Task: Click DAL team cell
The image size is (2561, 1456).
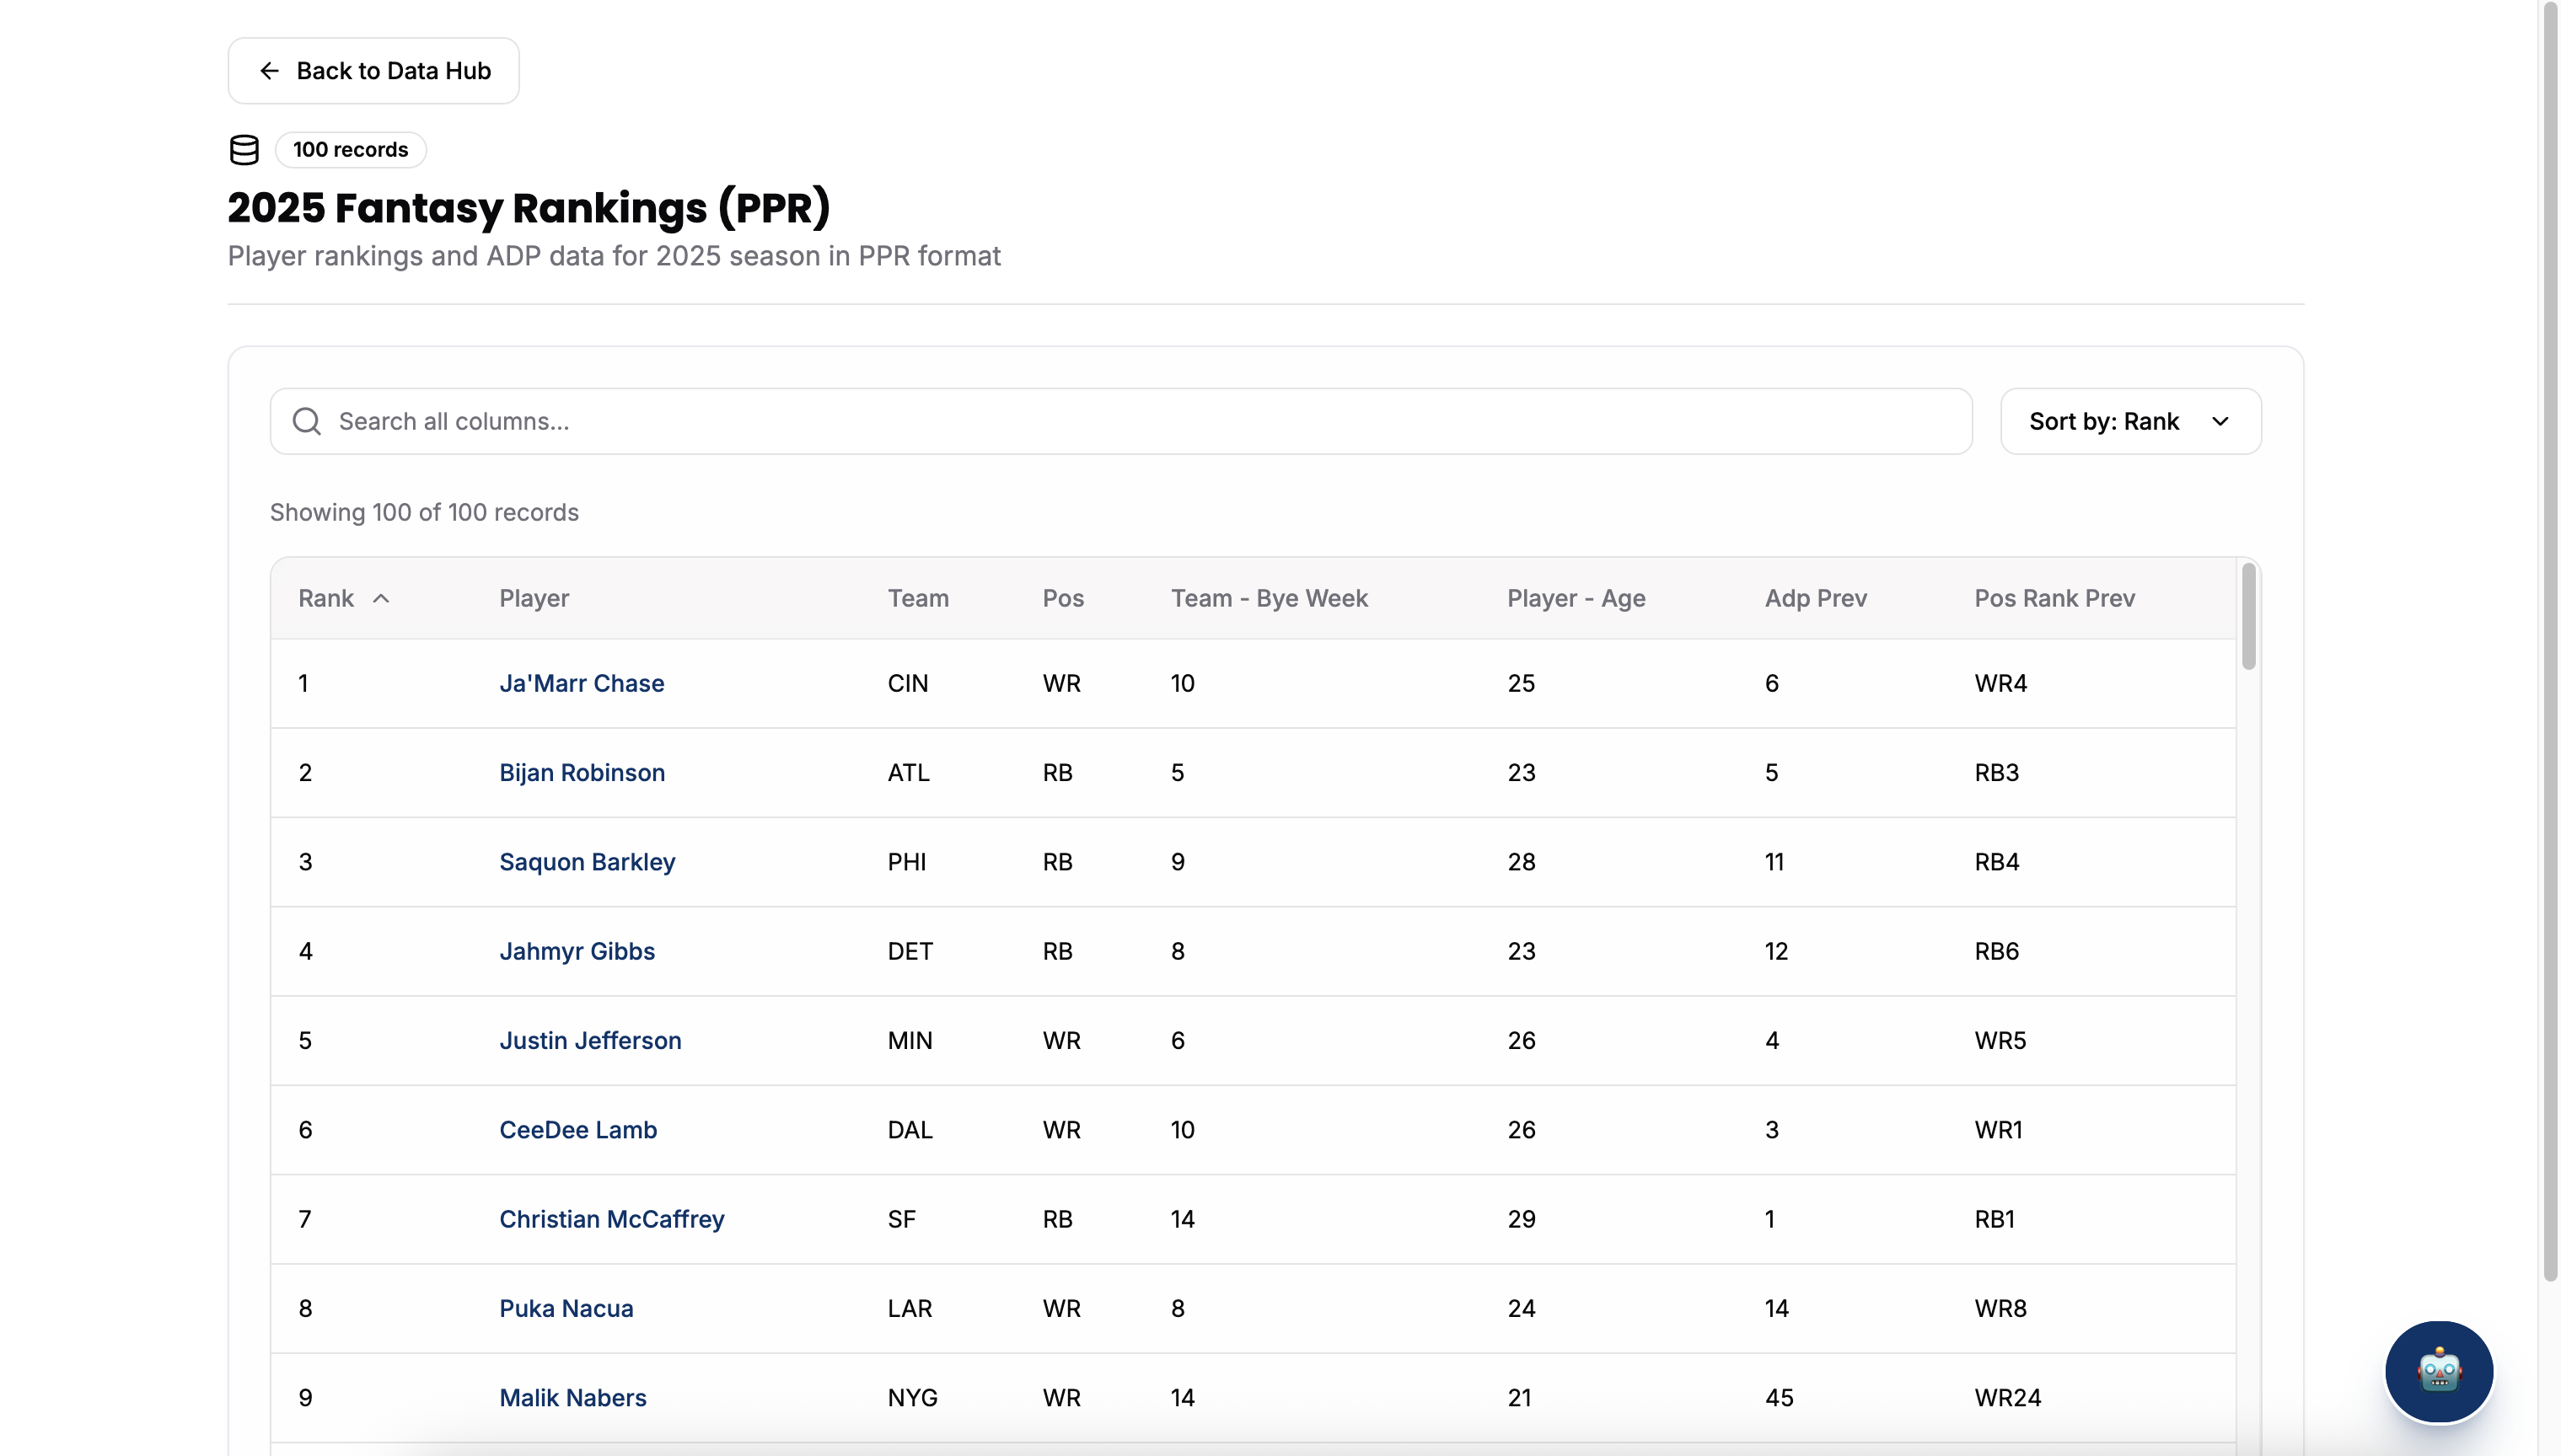Action: (x=910, y=1129)
